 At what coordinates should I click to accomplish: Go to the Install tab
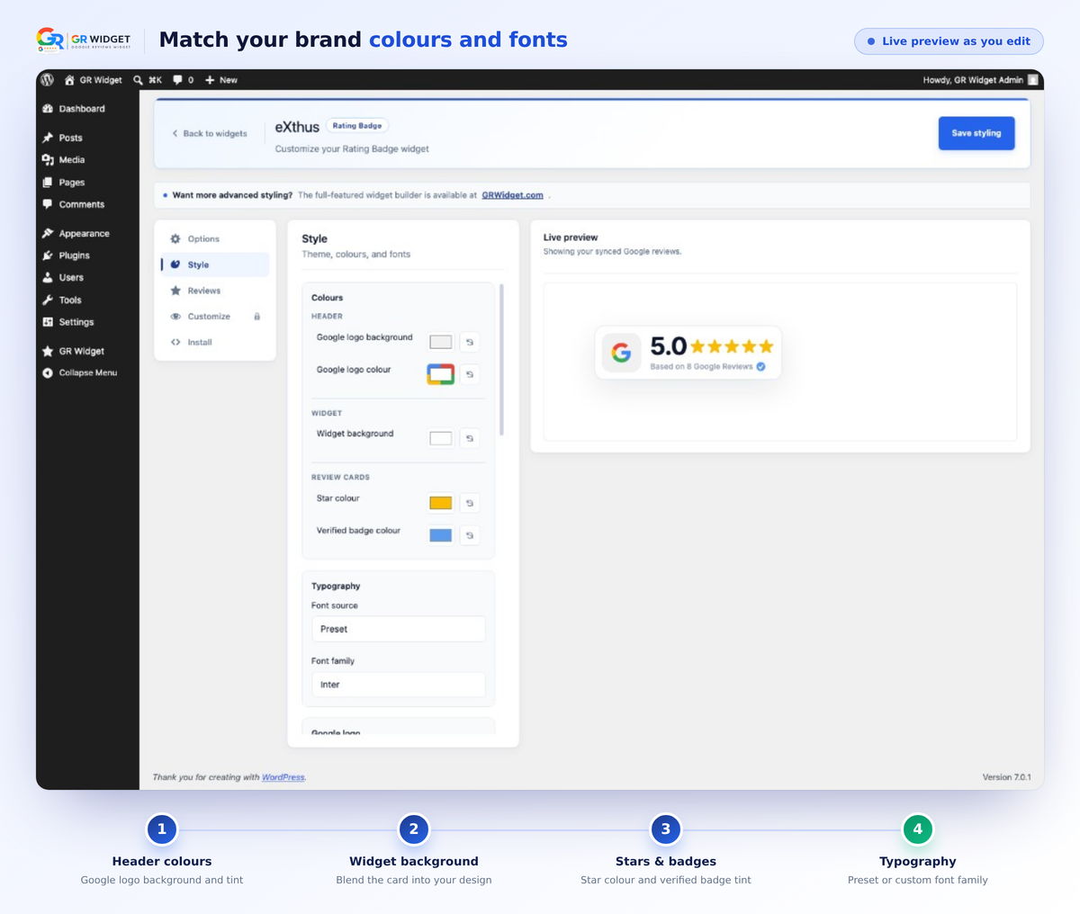tap(215, 342)
